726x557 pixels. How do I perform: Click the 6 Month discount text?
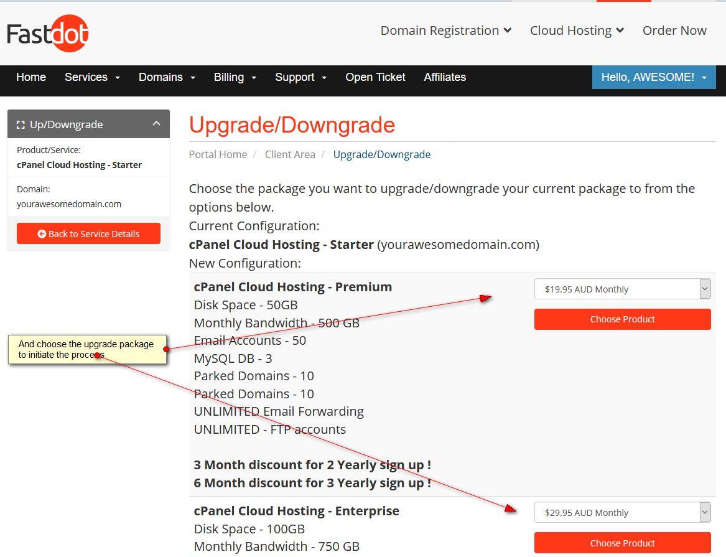312,483
